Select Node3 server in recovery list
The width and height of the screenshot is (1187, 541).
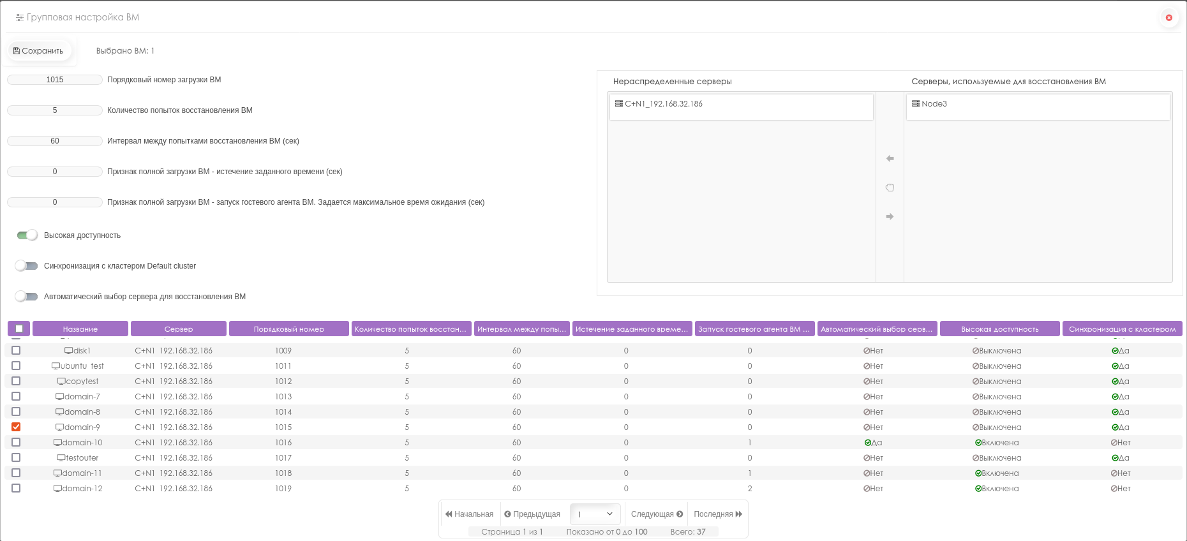click(934, 104)
